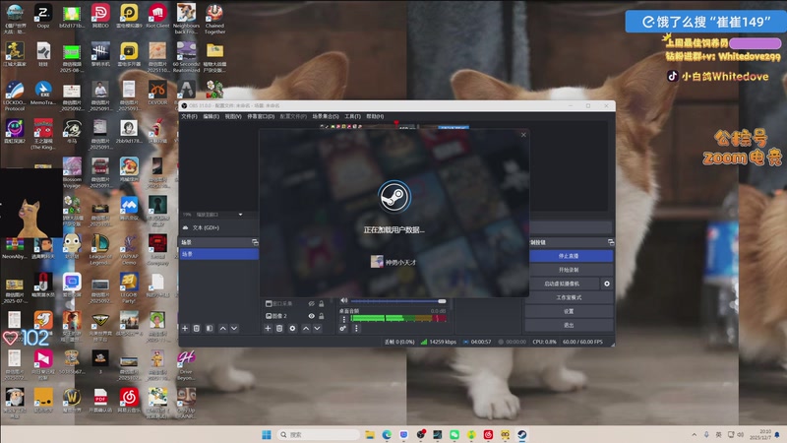
Task: Remove selected source via trash icon
Action: 279,329
